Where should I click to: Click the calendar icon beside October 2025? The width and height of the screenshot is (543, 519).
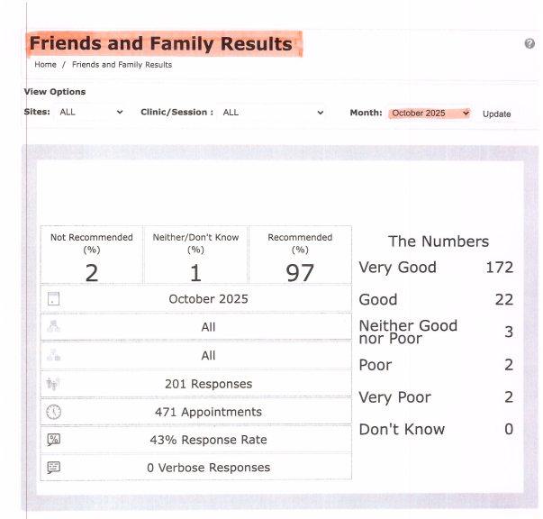(53, 299)
